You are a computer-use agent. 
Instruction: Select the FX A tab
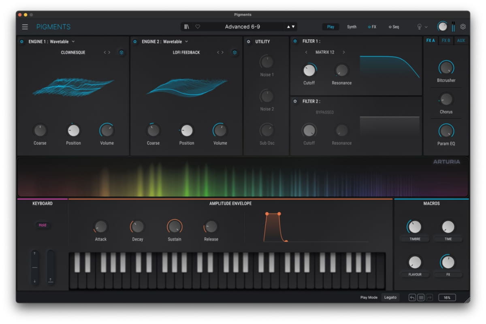(x=431, y=40)
